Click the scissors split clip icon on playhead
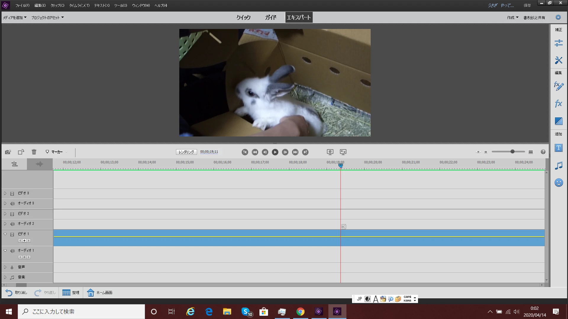Image resolution: width=568 pixels, height=319 pixels. tap(343, 227)
